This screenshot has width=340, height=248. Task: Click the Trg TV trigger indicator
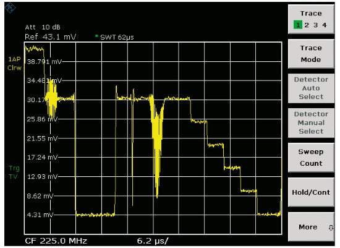coord(14,173)
